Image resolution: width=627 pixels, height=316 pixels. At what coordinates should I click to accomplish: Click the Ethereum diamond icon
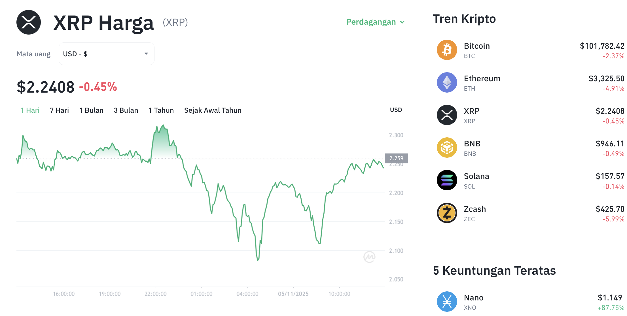(x=447, y=82)
